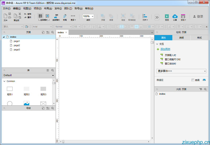210x145 pixels.
Task: Open the View menu
Action: [27, 8]
